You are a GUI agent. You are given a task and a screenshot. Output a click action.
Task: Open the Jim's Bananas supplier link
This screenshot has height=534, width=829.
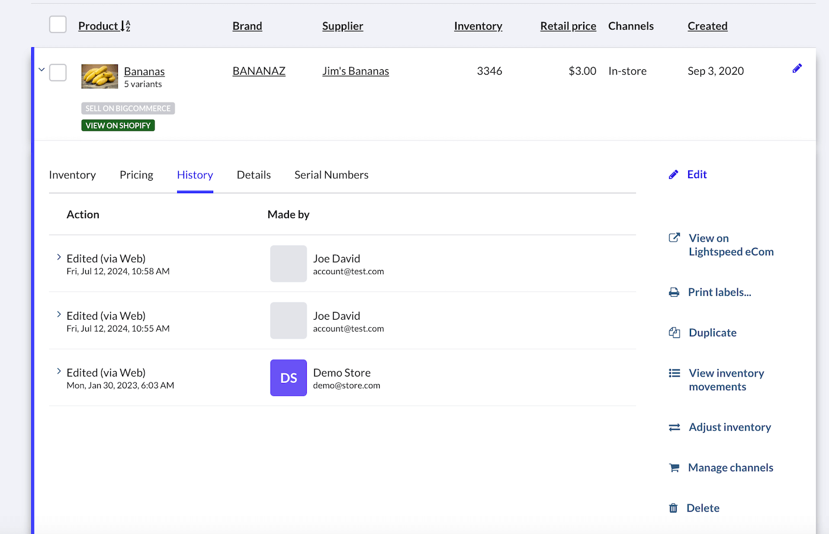pyautogui.click(x=355, y=71)
